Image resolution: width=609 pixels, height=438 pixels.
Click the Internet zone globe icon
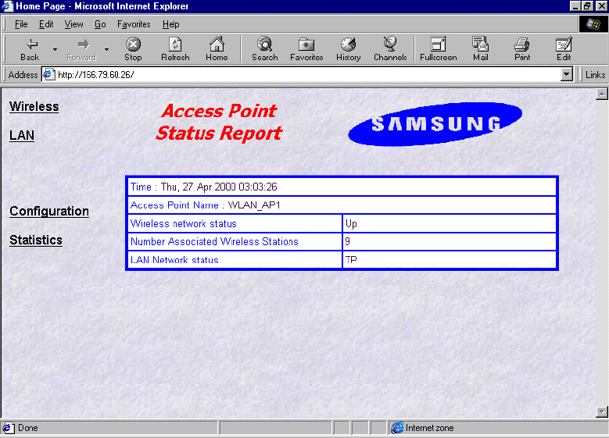[397, 428]
